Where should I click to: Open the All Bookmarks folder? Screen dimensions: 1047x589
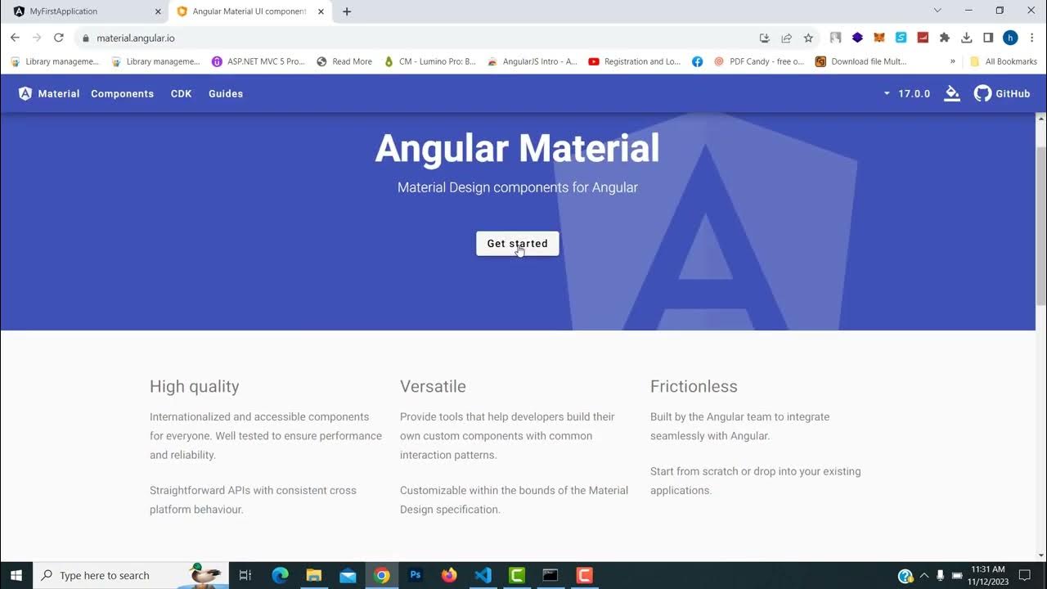(1004, 61)
